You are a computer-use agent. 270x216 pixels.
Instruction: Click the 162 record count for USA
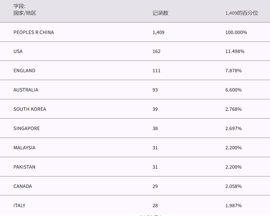156,51
